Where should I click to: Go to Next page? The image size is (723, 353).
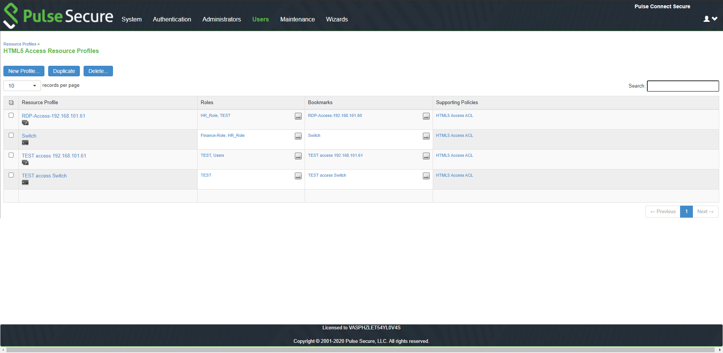click(x=705, y=212)
